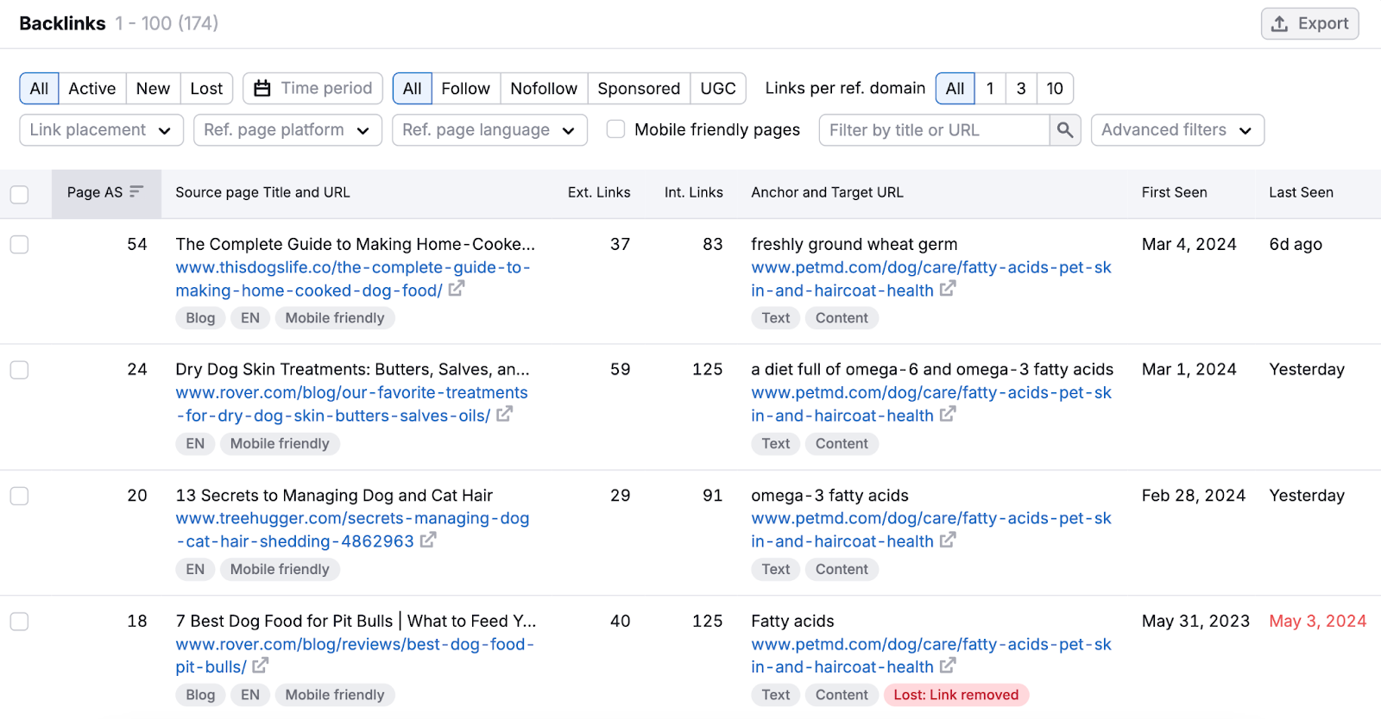Select All link attribute filter
This screenshot has height=719, width=1381.
(413, 88)
